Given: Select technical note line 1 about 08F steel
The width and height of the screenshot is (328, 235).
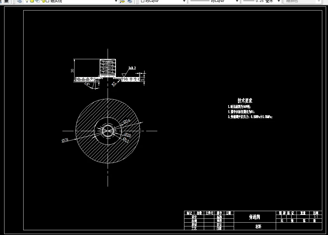Looking at the screenshot, I should point(239,107).
